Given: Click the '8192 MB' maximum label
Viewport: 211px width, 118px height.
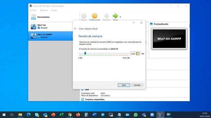Looking at the screenshot, I should point(126,58).
